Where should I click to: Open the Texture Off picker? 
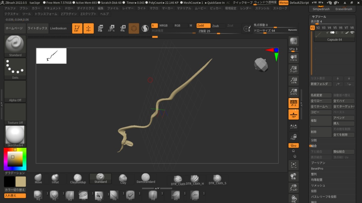pos(15,114)
